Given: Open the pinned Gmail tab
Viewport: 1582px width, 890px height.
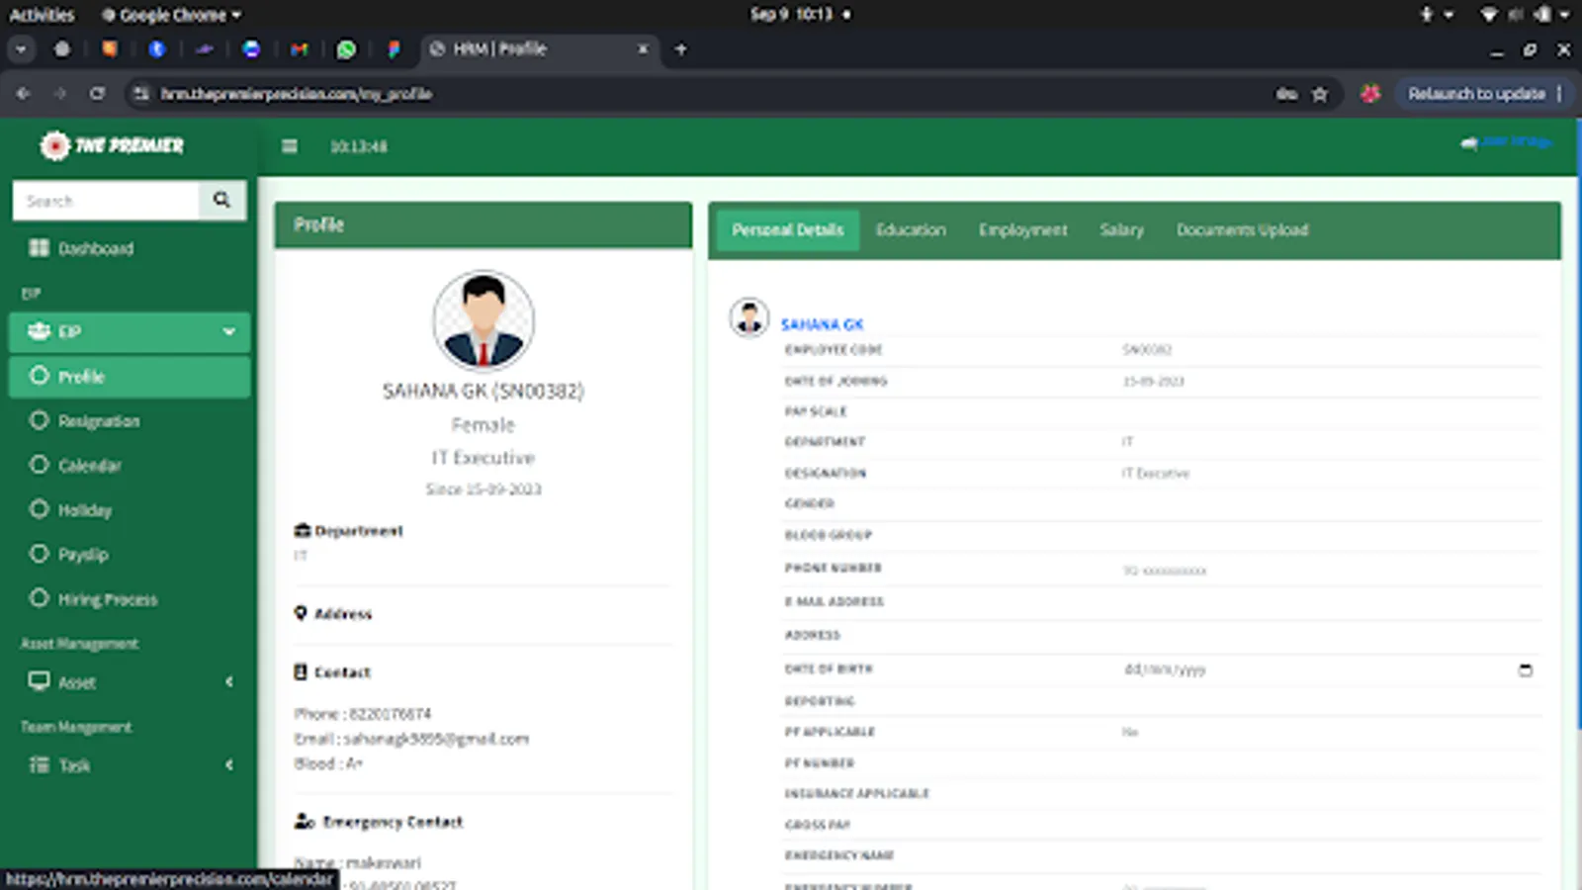Looking at the screenshot, I should click(299, 48).
